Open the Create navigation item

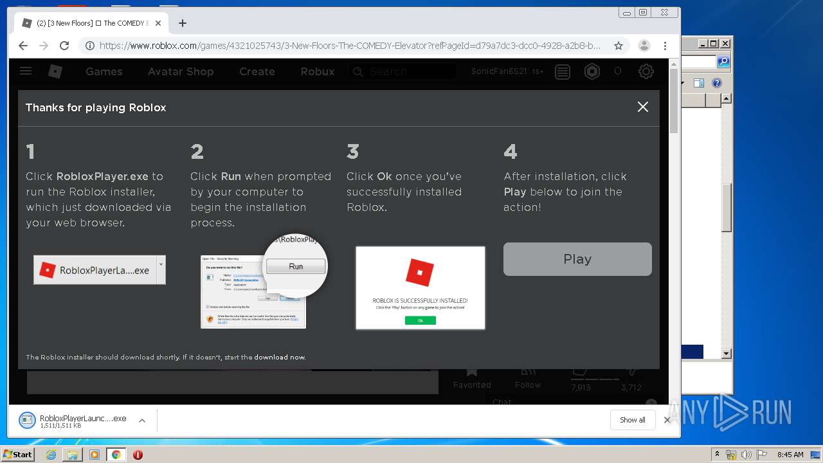click(x=257, y=71)
